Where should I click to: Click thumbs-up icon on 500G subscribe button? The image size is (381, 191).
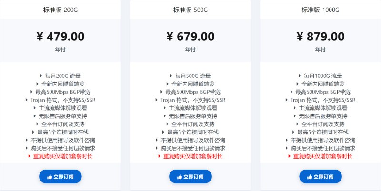(x=180, y=177)
